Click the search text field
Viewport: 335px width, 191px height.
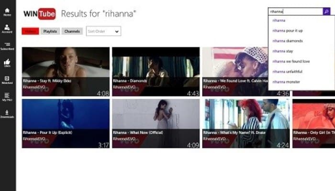click(x=296, y=11)
